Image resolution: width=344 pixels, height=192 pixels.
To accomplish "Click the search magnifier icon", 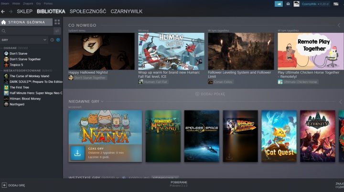I will coord(4,31).
